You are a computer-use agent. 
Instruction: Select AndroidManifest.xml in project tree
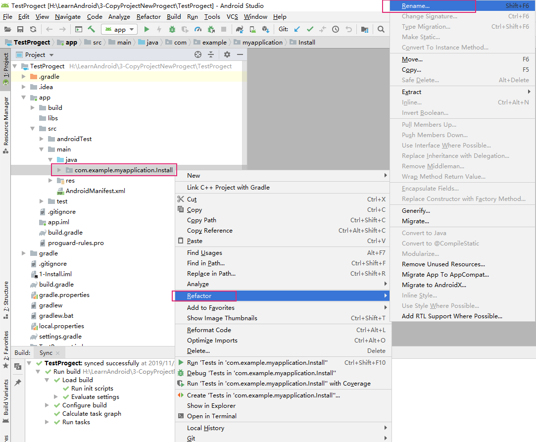pyautogui.click(x=96, y=191)
